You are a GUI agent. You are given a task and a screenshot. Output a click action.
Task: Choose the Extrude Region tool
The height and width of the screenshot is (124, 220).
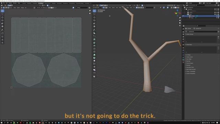coord(94,40)
